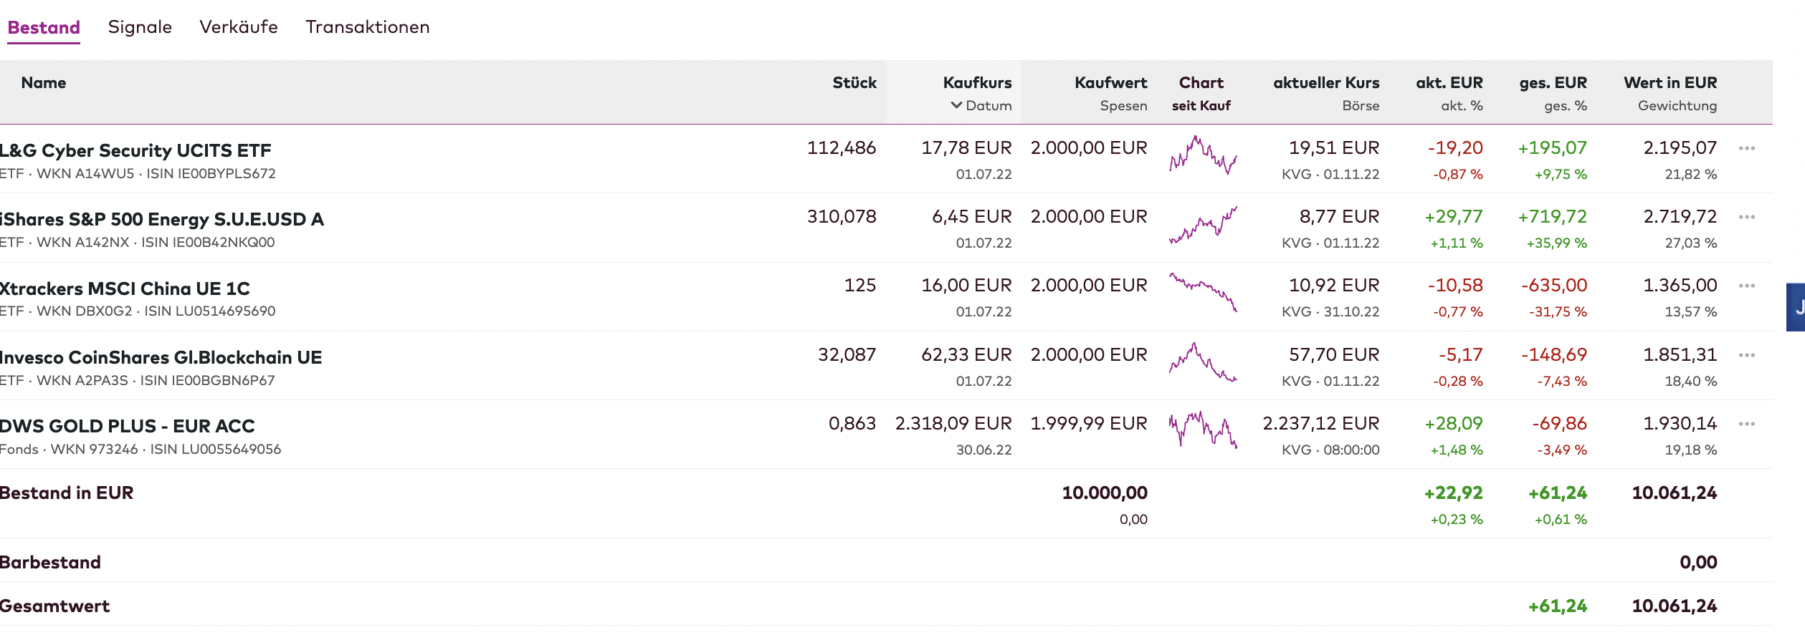This screenshot has width=1805, height=640.
Task: Sort table by Kaufkurs column header
Action: tap(977, 83)
